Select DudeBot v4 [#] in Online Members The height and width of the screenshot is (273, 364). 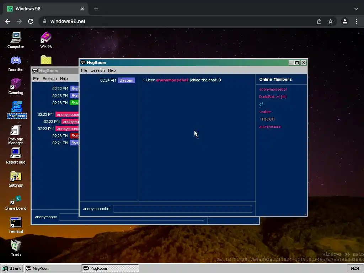(273, 97)
